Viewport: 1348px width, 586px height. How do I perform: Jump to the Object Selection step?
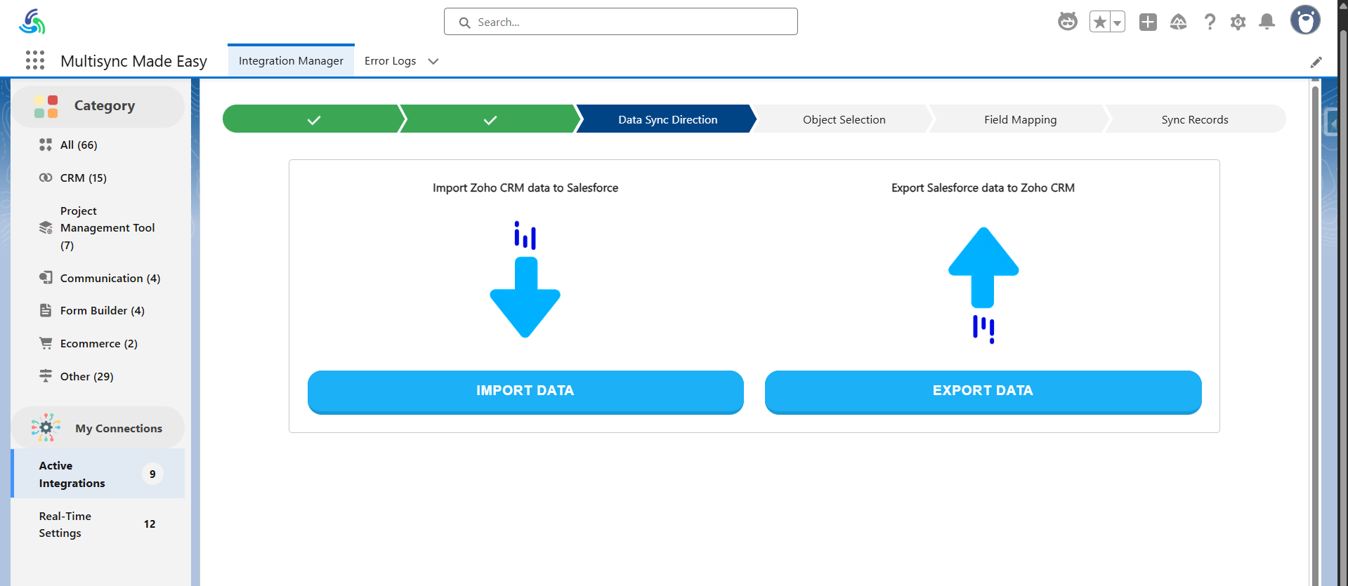(x=844, y=119)
